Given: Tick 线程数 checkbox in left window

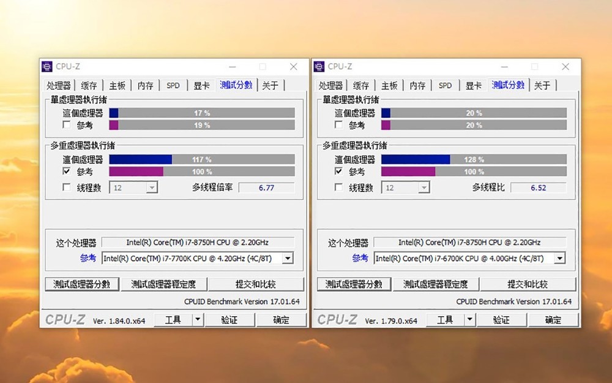Looking at the screenshot, I should coord(67,187).
